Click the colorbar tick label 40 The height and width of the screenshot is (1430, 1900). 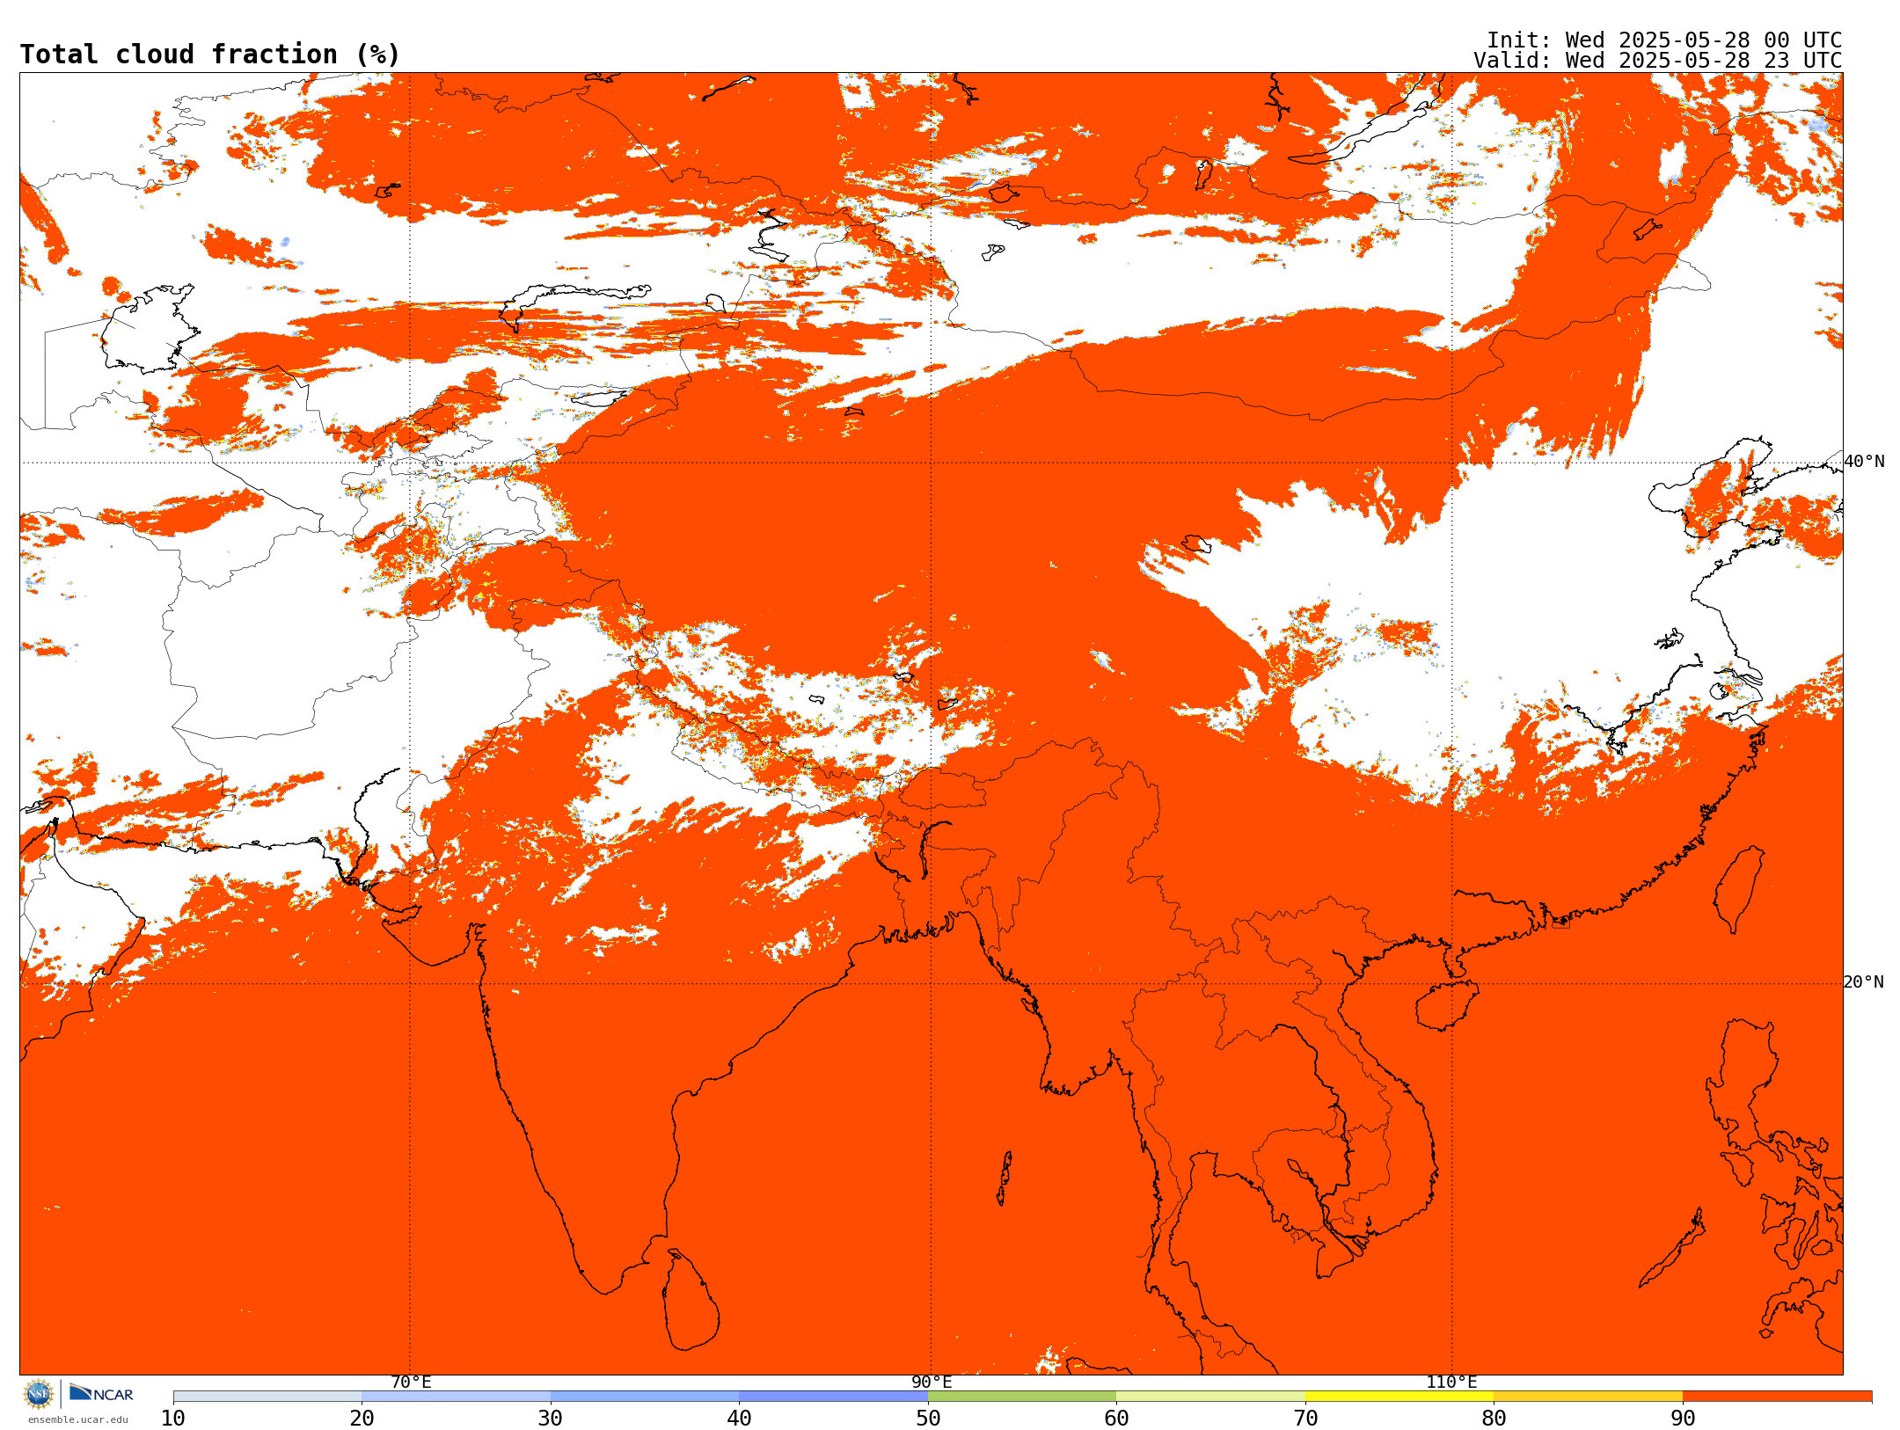point(739,1419)
